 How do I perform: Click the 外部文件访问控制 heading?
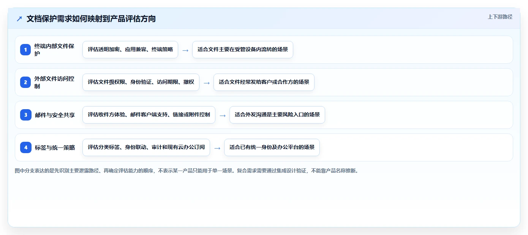pos(54,82)
